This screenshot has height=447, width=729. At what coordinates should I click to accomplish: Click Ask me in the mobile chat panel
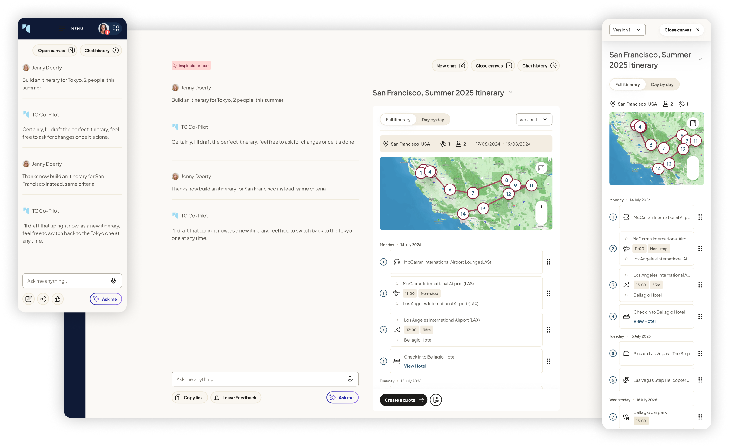pyautogui.click(x=106, y=299)
